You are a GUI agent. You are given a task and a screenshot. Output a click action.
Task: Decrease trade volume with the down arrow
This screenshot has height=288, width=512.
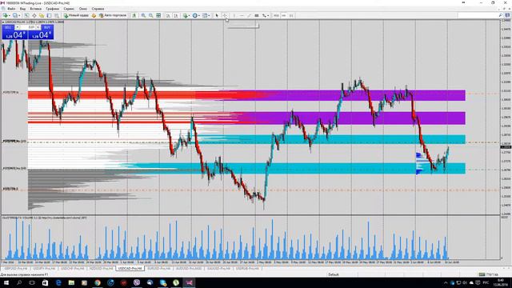(18, 27)
